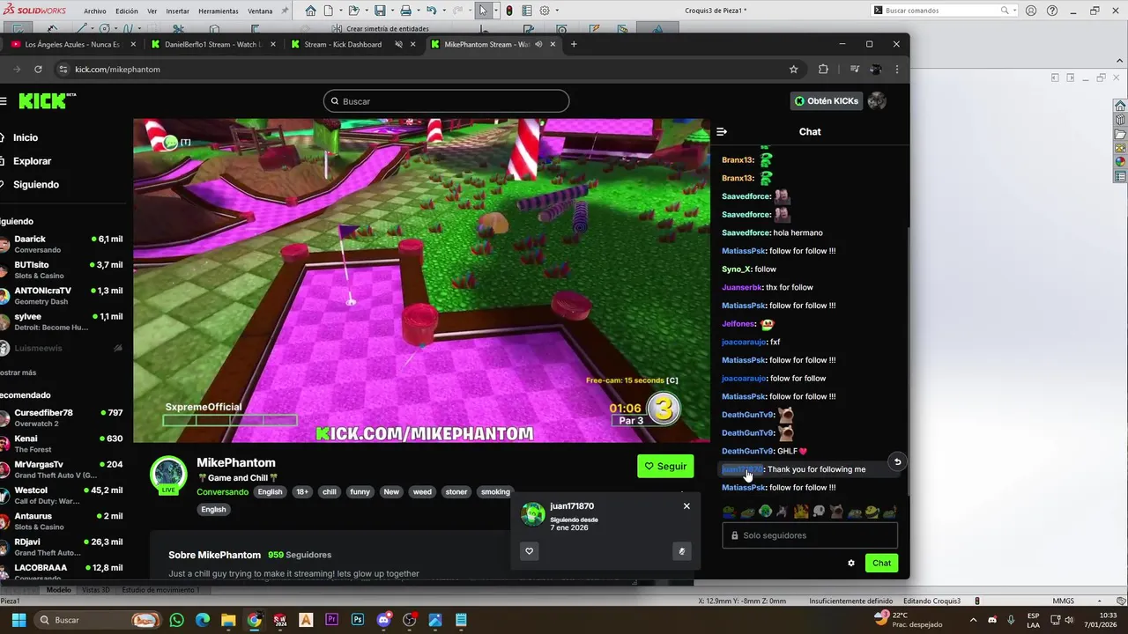The height and width of the screenshot is (634, 1128).
Task: Open SolidWorks Herramientas menu
Action: (x=219, y=11)
